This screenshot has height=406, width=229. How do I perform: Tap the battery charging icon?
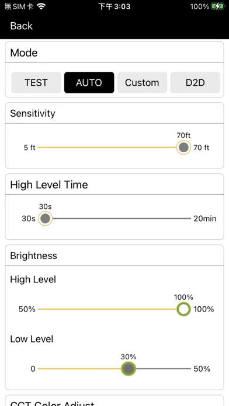(217, 6)
